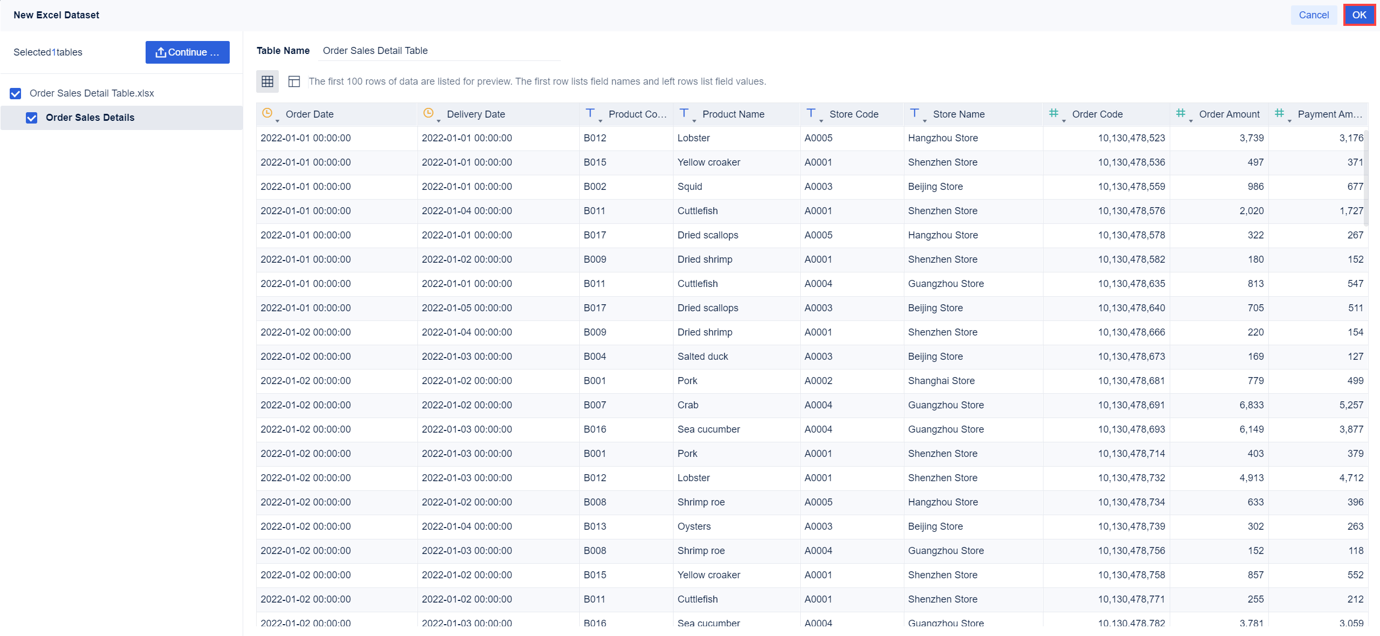Click Order Amount number type icon
Screen dimensions: 1380x636
1180,113
